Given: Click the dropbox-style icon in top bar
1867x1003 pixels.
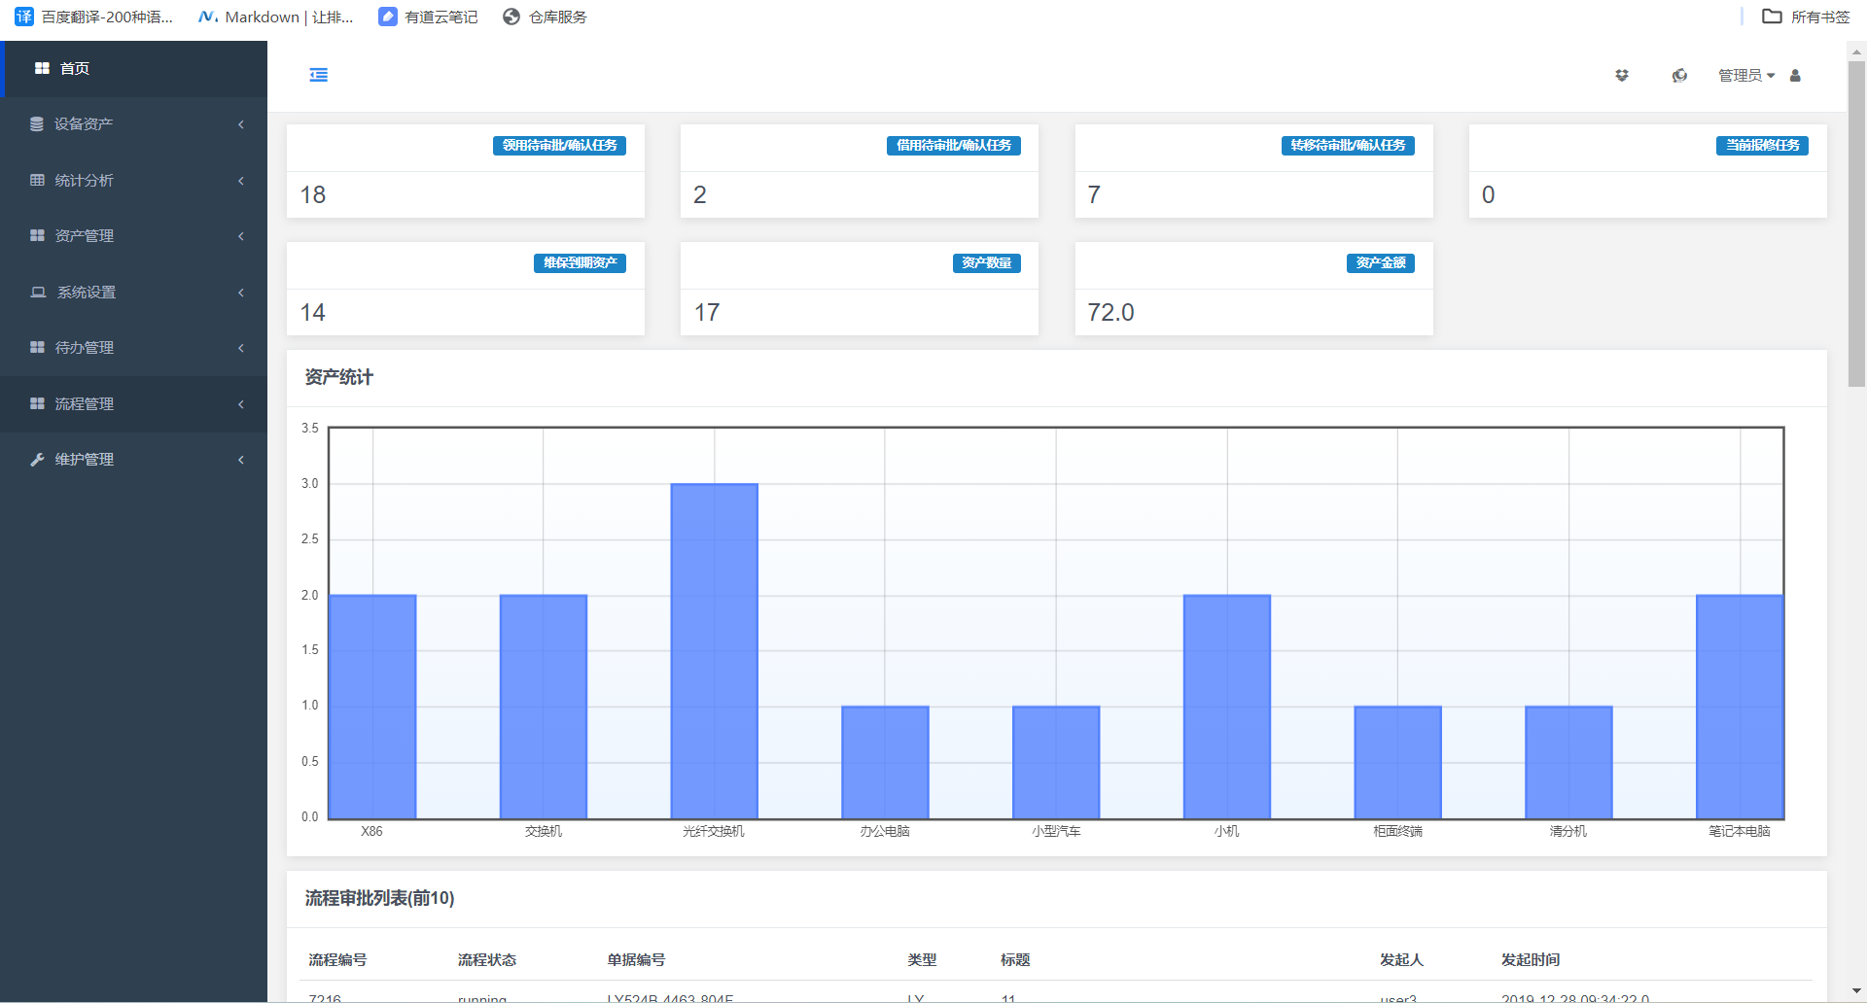Looking at the screenshot, I should (x=1622, y=75).
